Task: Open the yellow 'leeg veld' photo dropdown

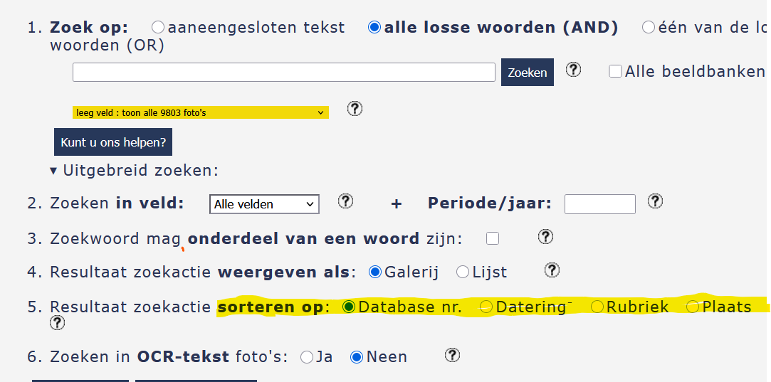Action: 200,112
